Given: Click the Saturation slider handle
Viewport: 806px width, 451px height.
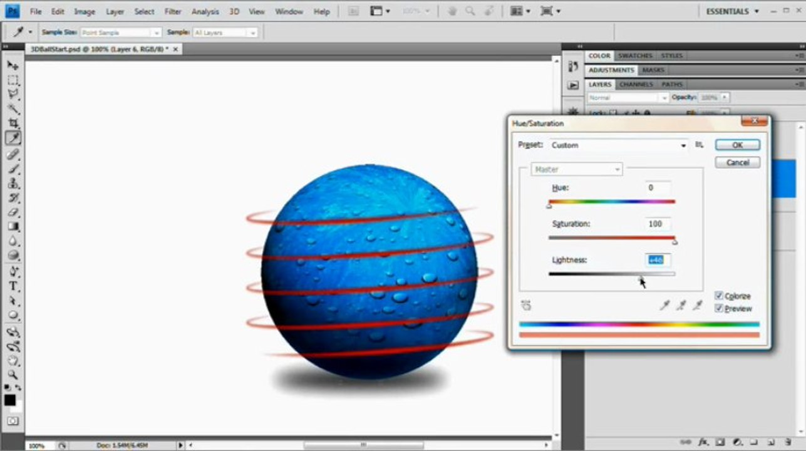Looking at the screenshot, I should pos(674,241).
